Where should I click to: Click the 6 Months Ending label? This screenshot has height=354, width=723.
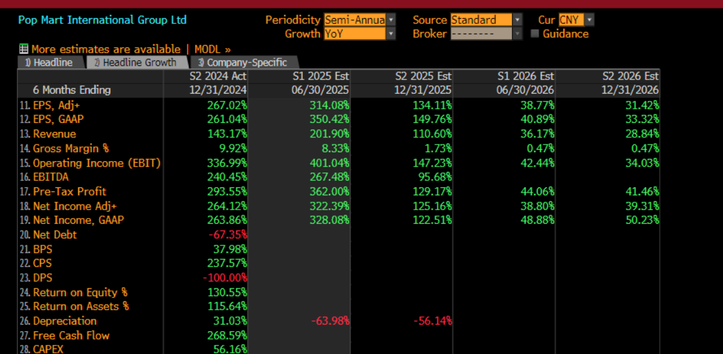[72, 90]
